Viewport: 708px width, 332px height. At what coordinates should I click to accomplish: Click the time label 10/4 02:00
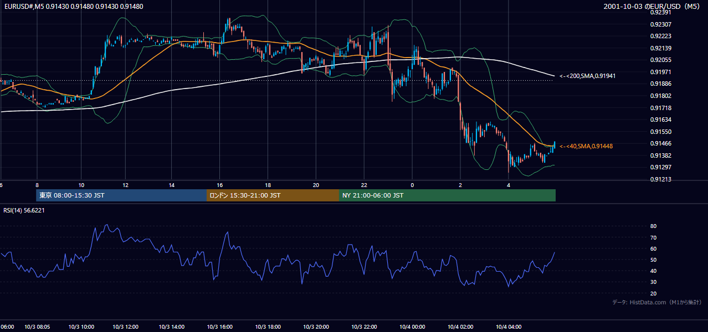pyautogui.click(x=460, y=327)
